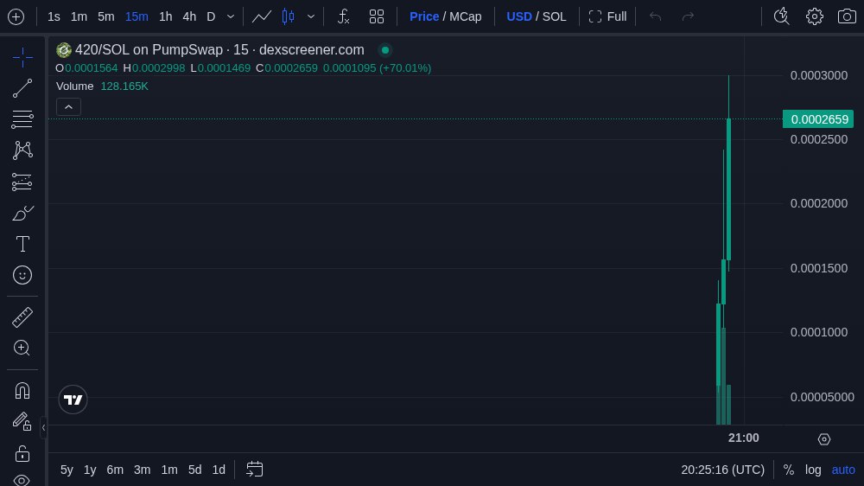The height and width of the screenshot is (486, 864).
Task: Open the chart type dropdown arrow
Action: pyautogui.click(x=311, y=16)
